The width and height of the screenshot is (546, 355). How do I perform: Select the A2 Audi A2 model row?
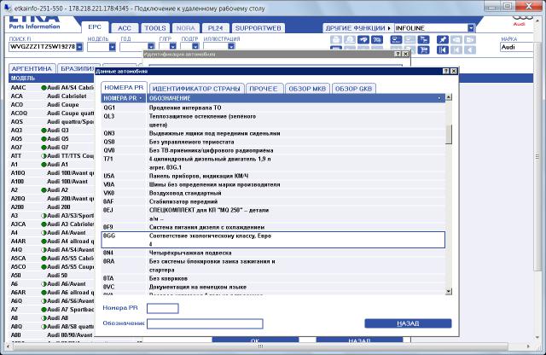51,190
